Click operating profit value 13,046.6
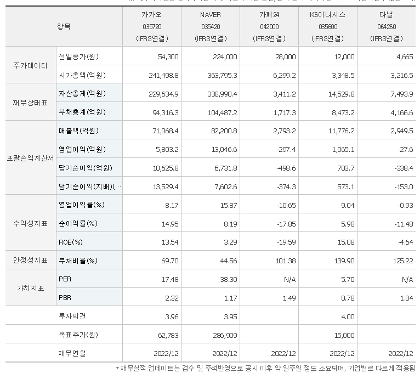This screenshot has width=420, height=373. click(224, 150)
